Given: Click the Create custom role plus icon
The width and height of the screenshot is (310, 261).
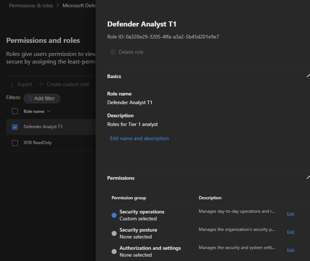Looking at the screenshot, I should tap(41, 84).
